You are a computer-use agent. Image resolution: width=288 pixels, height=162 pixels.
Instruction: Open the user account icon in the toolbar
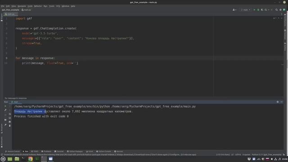[234, 10]
